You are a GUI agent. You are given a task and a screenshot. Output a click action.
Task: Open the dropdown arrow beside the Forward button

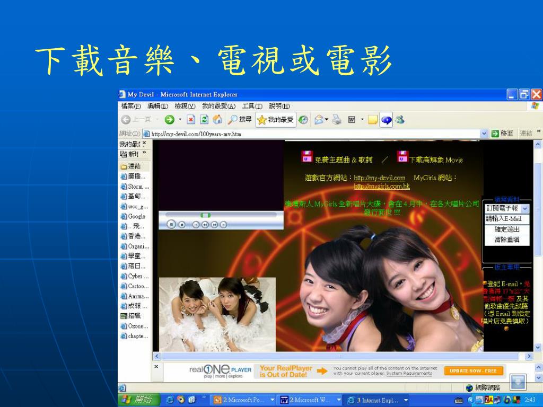point(180,120)
